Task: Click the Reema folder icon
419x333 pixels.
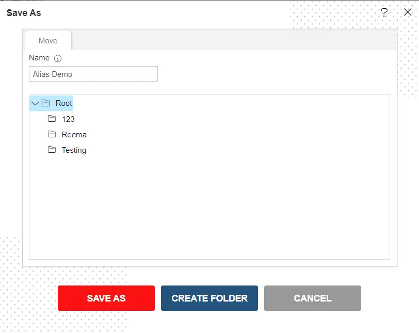Action: point(52,134)
